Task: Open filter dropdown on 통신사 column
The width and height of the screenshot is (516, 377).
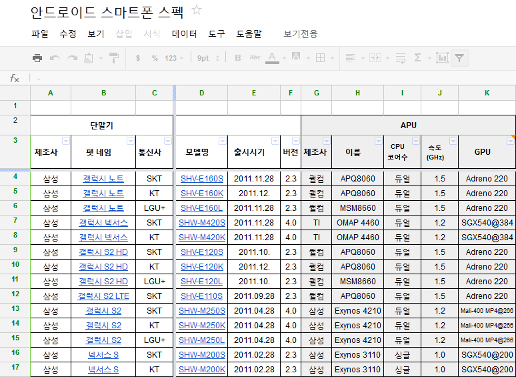Action: pos(168,141)
